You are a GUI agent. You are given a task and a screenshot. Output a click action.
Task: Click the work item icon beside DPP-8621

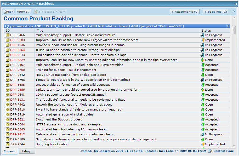coord(8,119)
